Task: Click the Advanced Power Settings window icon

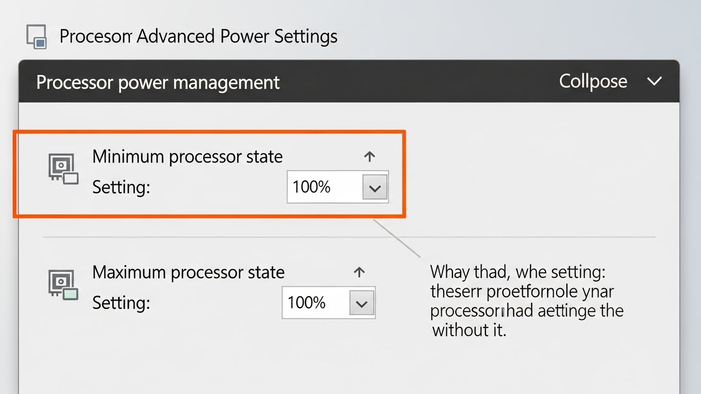Action: [x=36, y=37]
